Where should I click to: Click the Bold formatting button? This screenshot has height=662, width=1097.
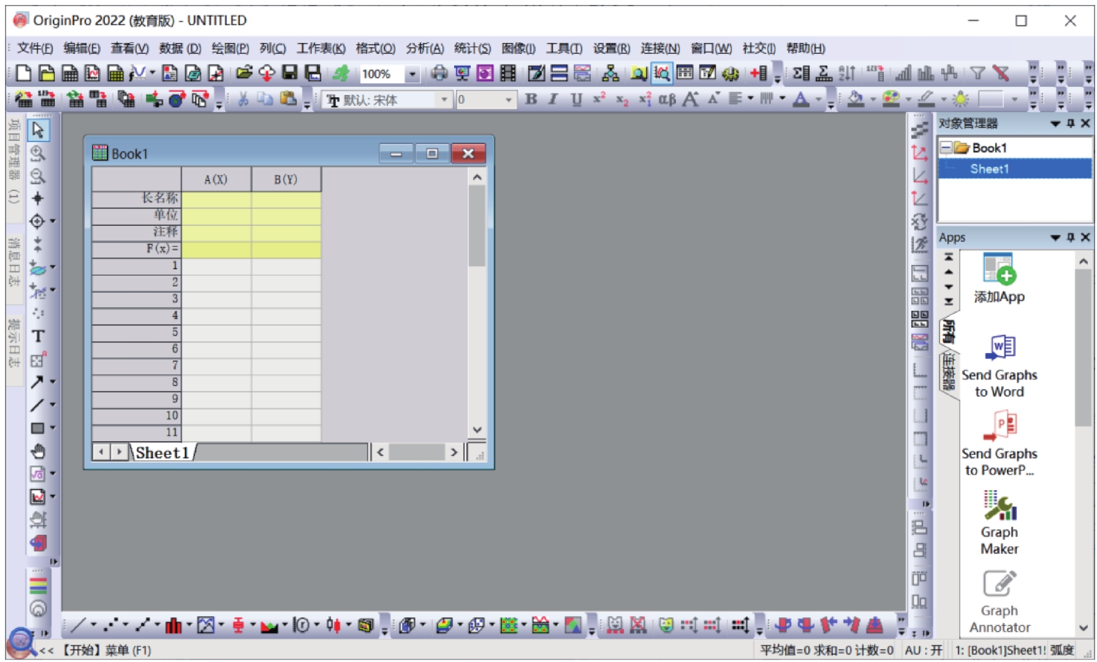531,99
